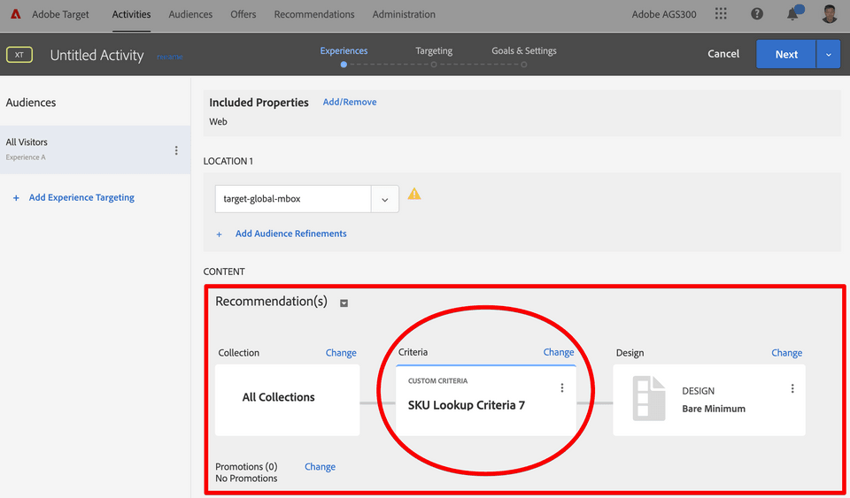850x498 pixels.
Task: Click the XT activity type badge
Action: [19, 55]
